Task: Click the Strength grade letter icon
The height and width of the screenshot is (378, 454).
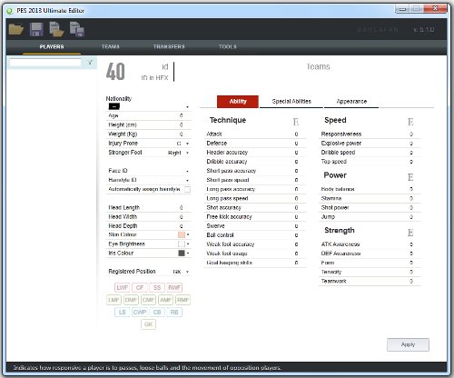Action: [x=410, y=233]
